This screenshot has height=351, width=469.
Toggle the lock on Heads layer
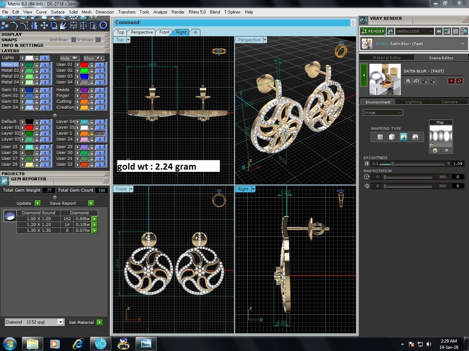(x=92, y=90)
